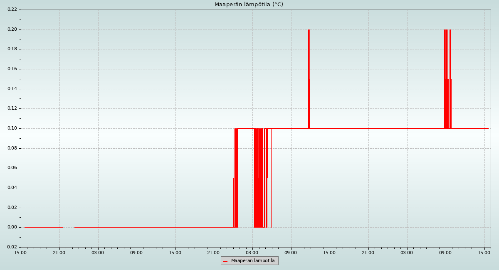Select the 0.08 y-axis tick label

point(12,148)
